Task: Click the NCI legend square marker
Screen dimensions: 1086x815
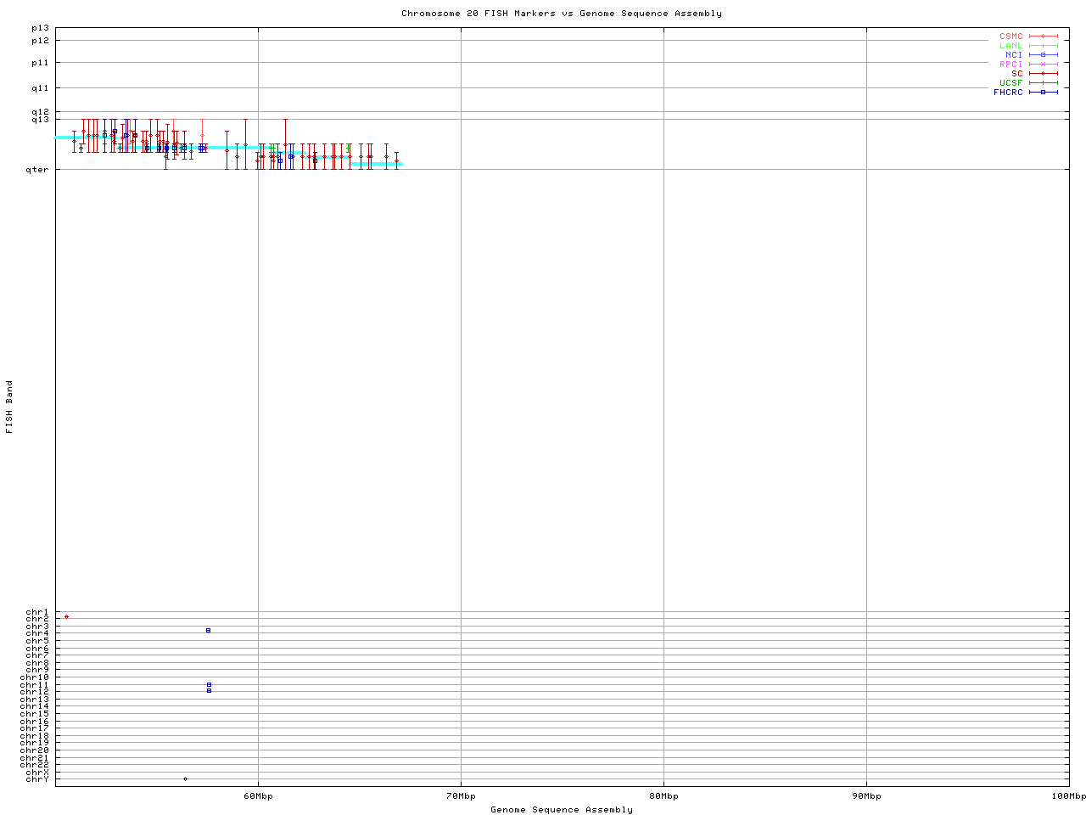Action: (x=1044, y=55)
